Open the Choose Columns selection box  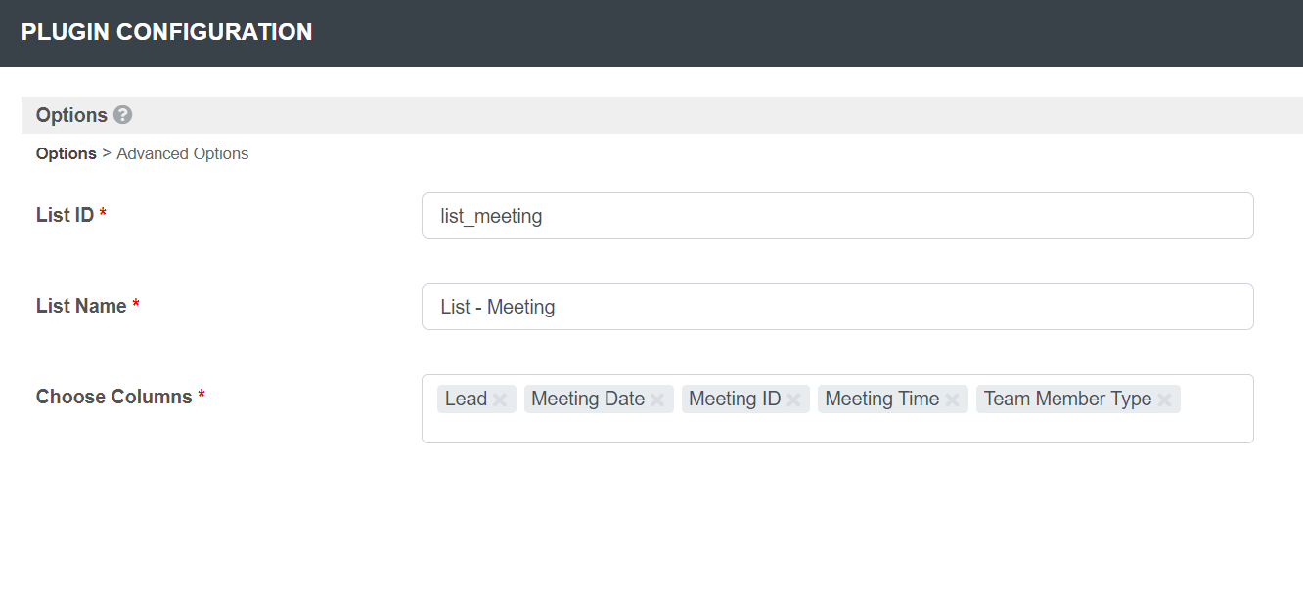pyautogui.click(x=836, y=428)
